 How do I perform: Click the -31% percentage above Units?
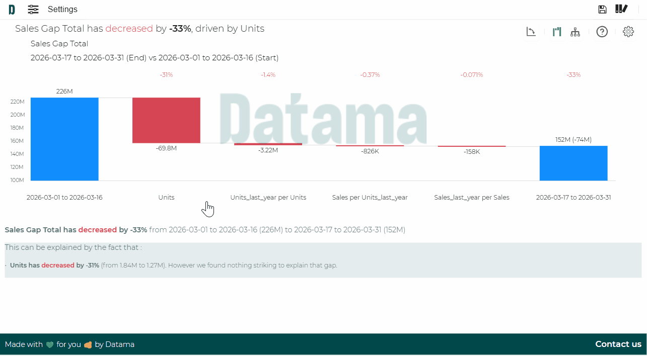point(166,75)
